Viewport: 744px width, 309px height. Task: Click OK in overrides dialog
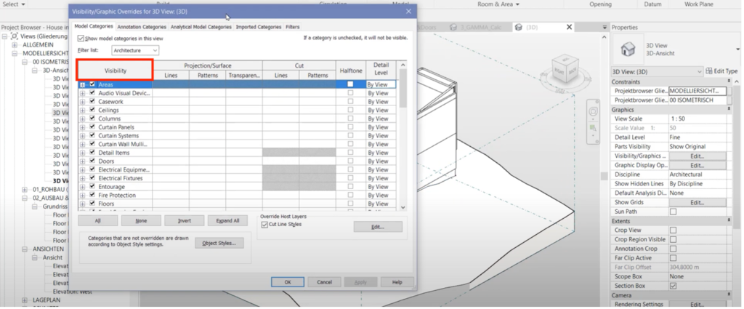point(288,282)
